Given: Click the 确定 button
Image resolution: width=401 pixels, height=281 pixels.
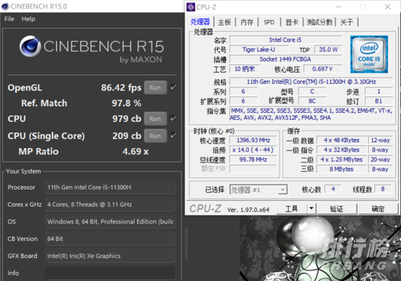Looking at the screenshot, I should click(378, 209).
